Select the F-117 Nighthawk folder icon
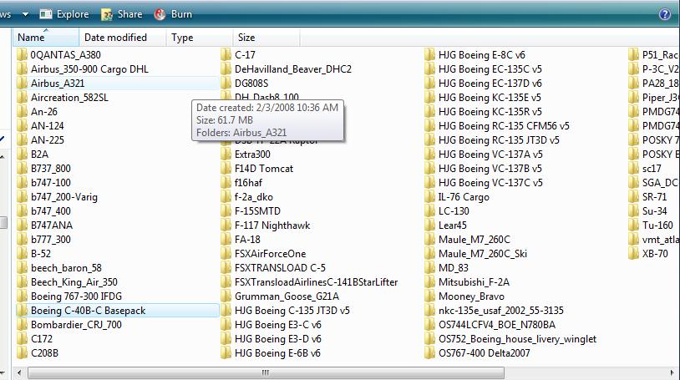Viewport: 680px width, 380px height. tap(226, 225)
